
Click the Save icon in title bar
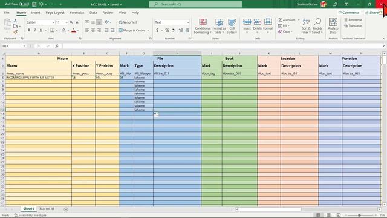tap(34, 4)
